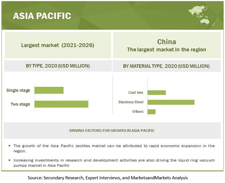Click the China heading

coord(166,42)
